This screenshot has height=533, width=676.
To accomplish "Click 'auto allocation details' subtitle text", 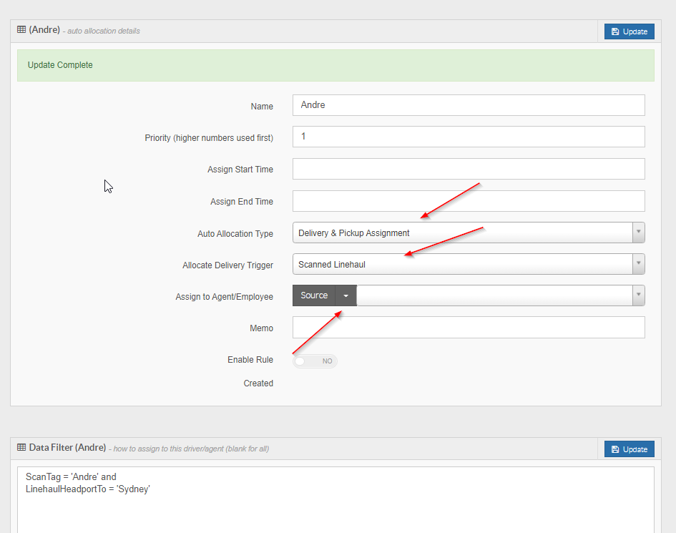I will pos(104,31).
